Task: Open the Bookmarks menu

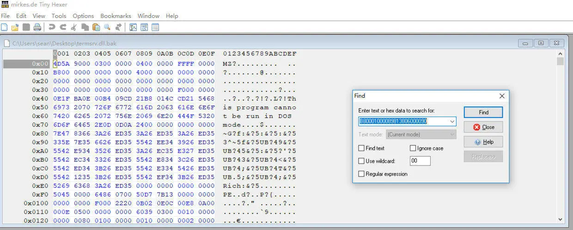Action: click(116, 16)
